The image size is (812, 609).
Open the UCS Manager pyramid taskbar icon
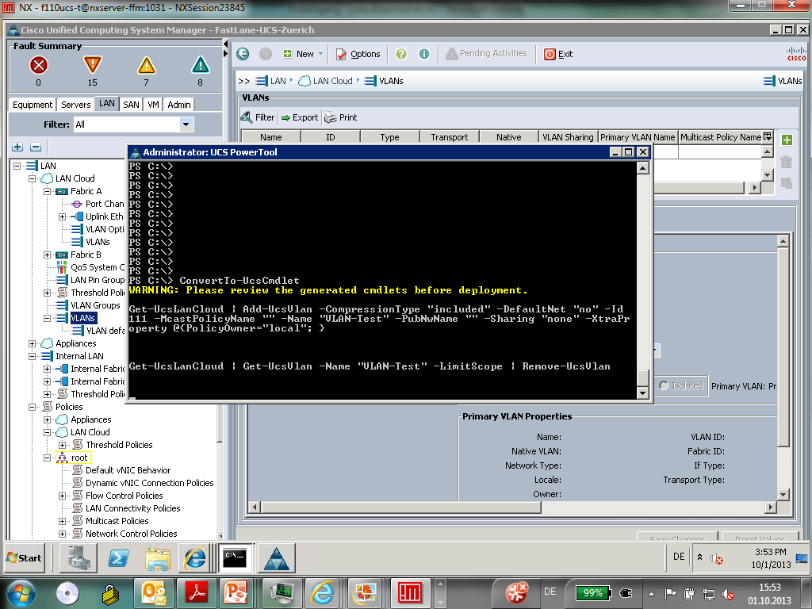[x=277, y=558]
